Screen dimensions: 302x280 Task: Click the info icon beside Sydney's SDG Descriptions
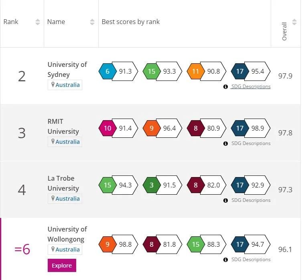(x=225, y=87)
